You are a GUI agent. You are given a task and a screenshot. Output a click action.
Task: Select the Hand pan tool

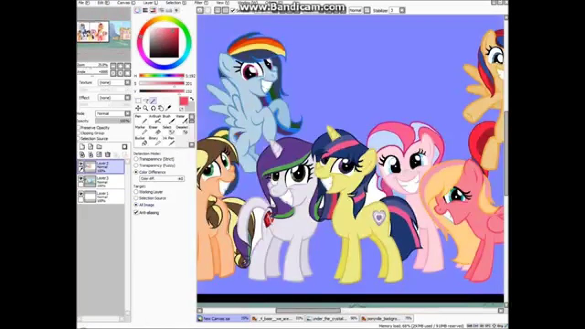coord(161,108)
